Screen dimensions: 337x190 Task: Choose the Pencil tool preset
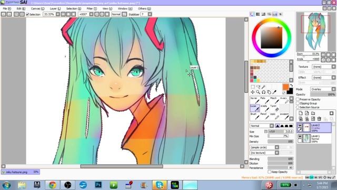[264, 116]
